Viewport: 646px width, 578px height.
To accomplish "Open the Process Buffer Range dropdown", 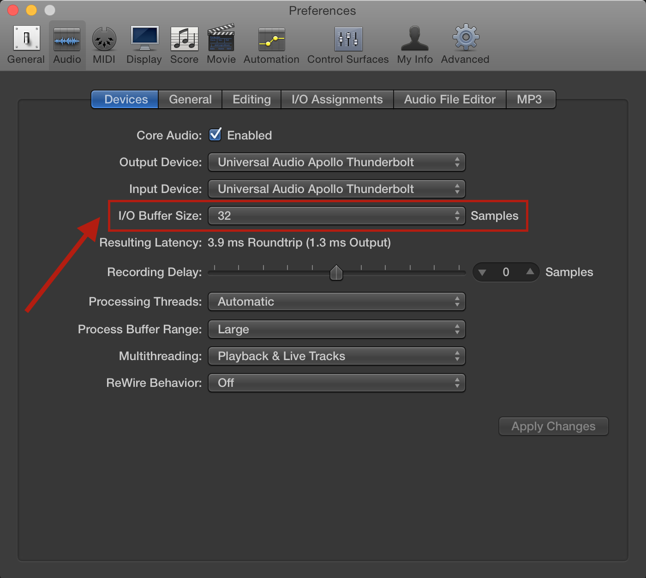I will click(x=336, y=329).
